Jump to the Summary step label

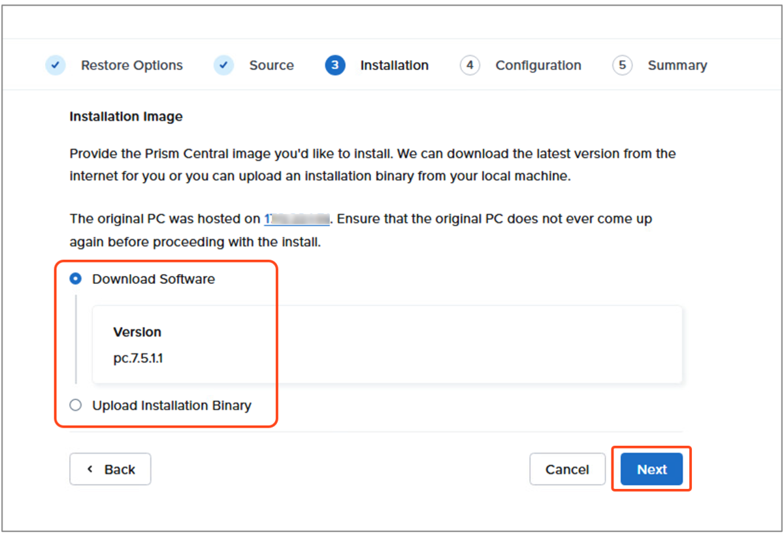pyautogui.click(x=678, y=65)
